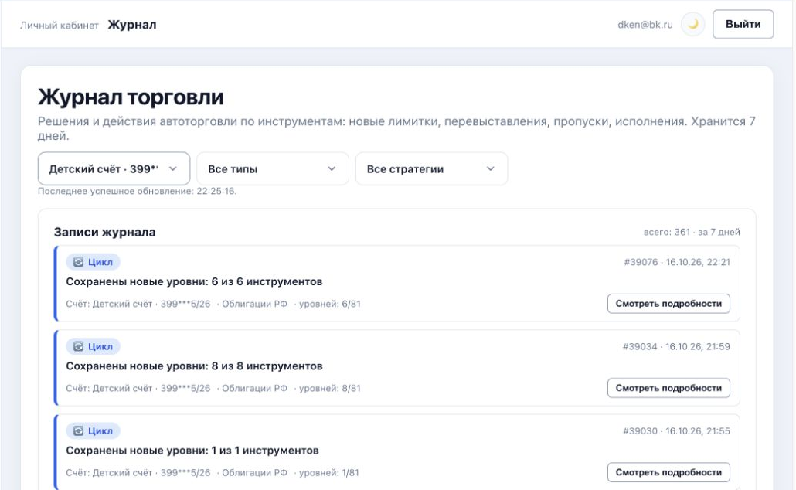Click the dken@bk.ru email label
796x490 pixels.
click(645, 25)
